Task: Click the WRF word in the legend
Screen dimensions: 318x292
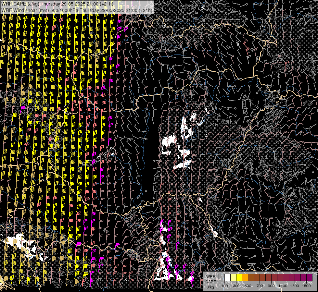Action: coord(211,277)
